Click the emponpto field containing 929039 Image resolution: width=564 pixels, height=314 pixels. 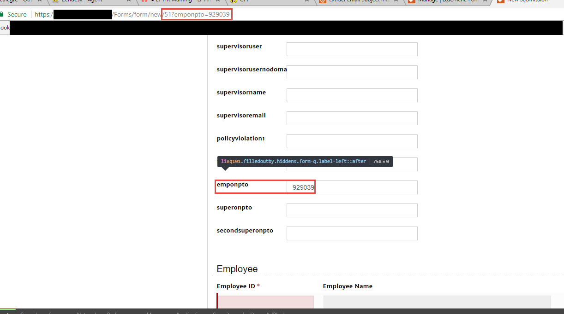pyautogui.click(x=352, y=187)
